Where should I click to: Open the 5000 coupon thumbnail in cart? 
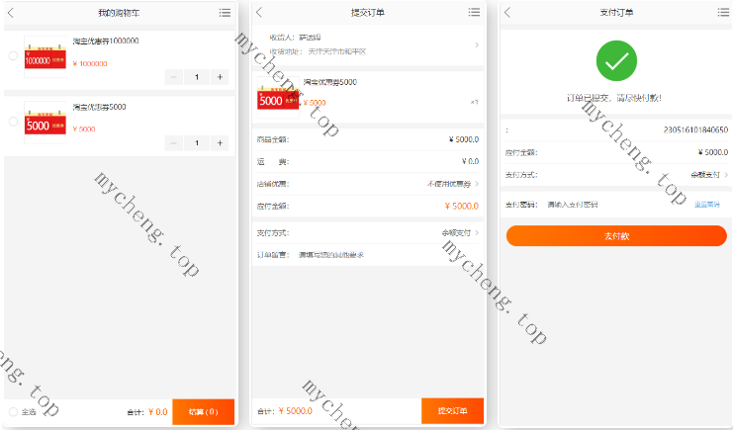(45, 122)
